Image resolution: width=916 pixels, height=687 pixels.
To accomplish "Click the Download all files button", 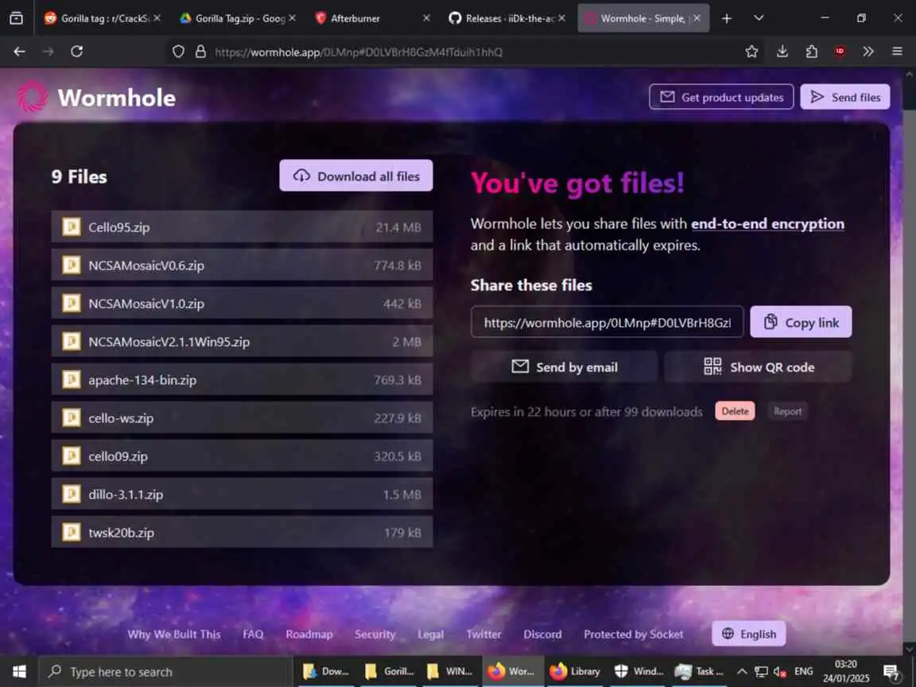I will [x=355, y=176].
